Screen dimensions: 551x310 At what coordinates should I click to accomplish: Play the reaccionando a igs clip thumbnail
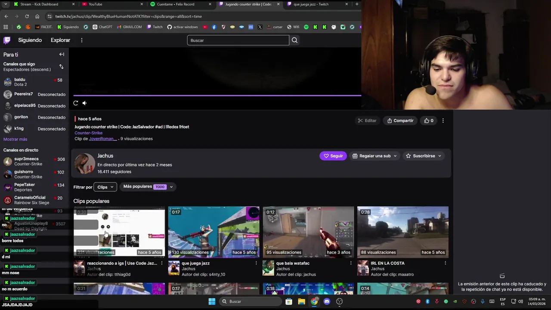pyautogui.click(x=119, y=232)
